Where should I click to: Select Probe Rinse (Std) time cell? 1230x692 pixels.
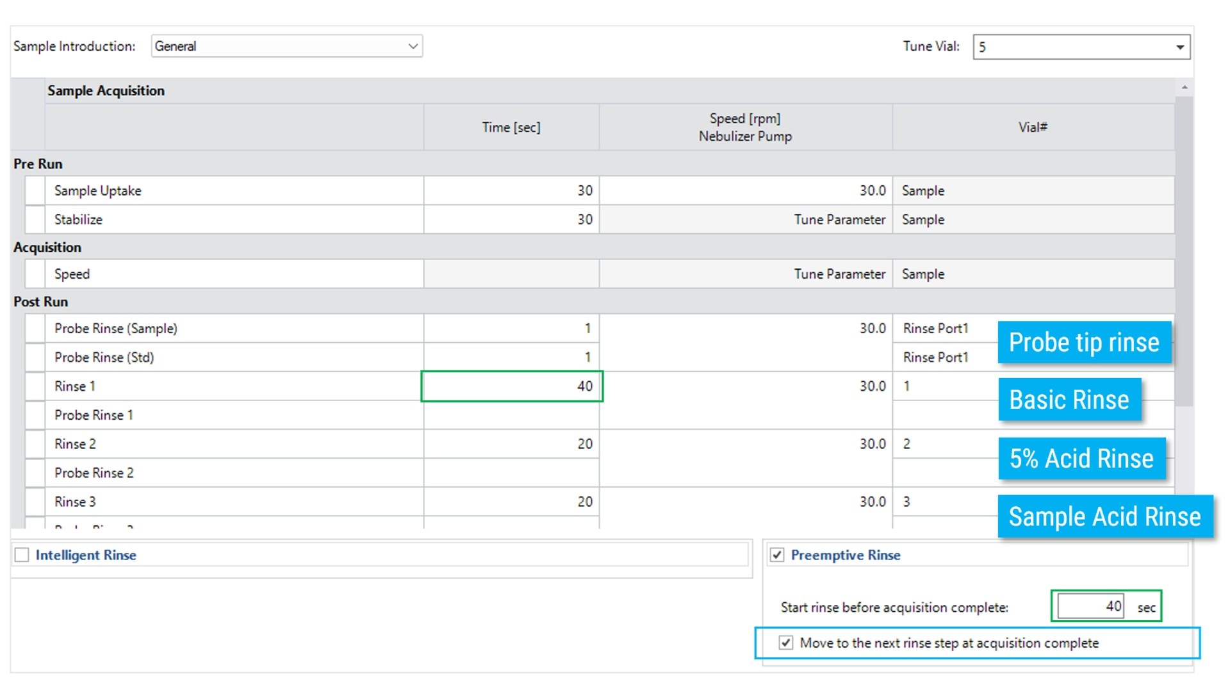(x=512, y=357)
